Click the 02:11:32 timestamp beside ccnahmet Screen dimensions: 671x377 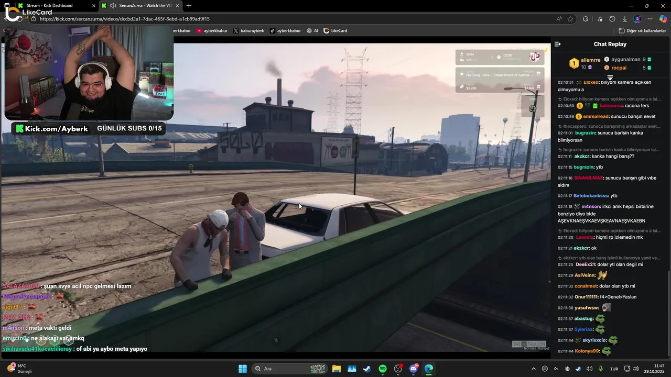click(x=565, y=286)
